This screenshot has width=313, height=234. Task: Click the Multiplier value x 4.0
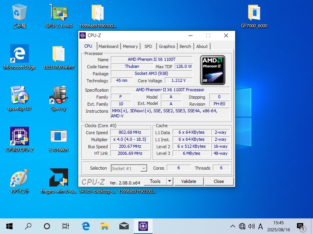130,139
